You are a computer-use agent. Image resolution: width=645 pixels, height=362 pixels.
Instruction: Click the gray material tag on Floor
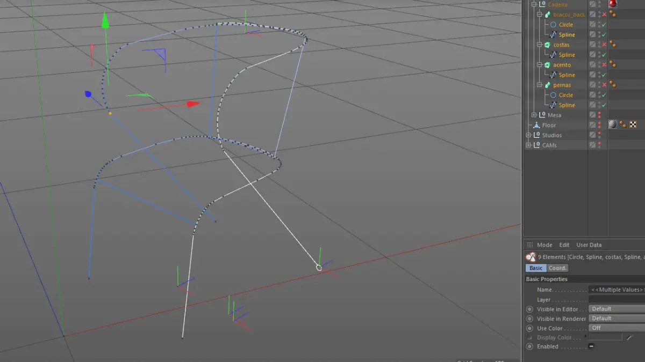click(x=613, y=124)
